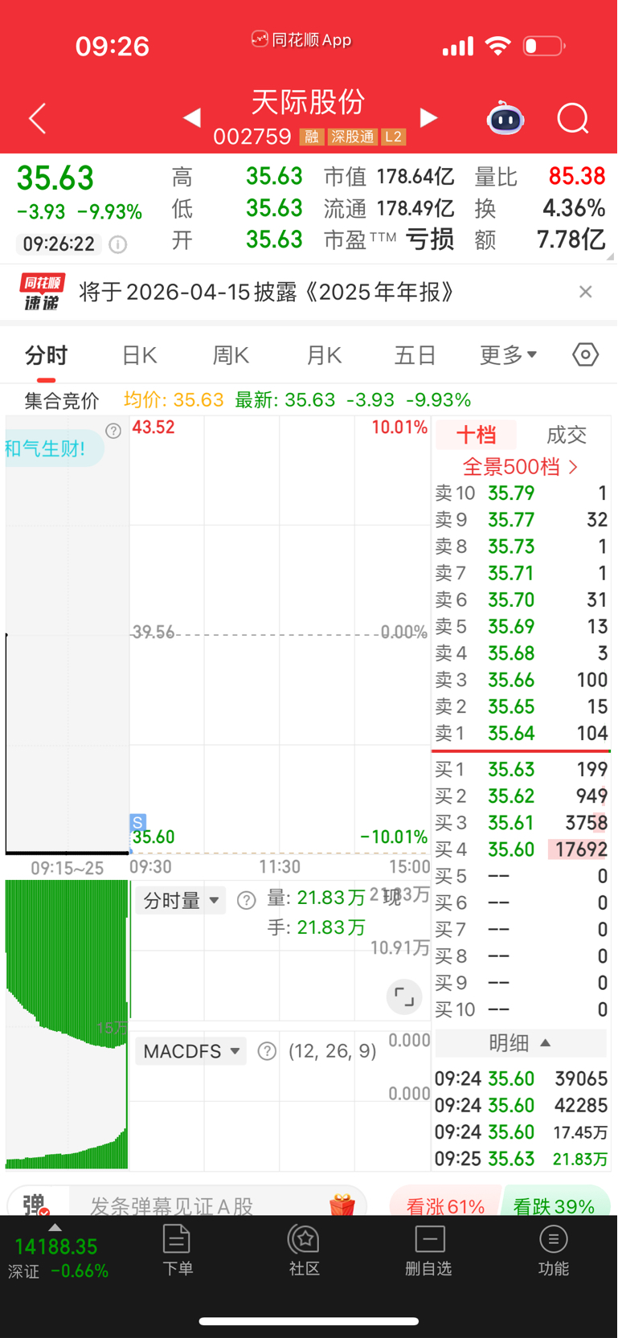
Task: Open chart settings hexagon icon
Action: 585,354
